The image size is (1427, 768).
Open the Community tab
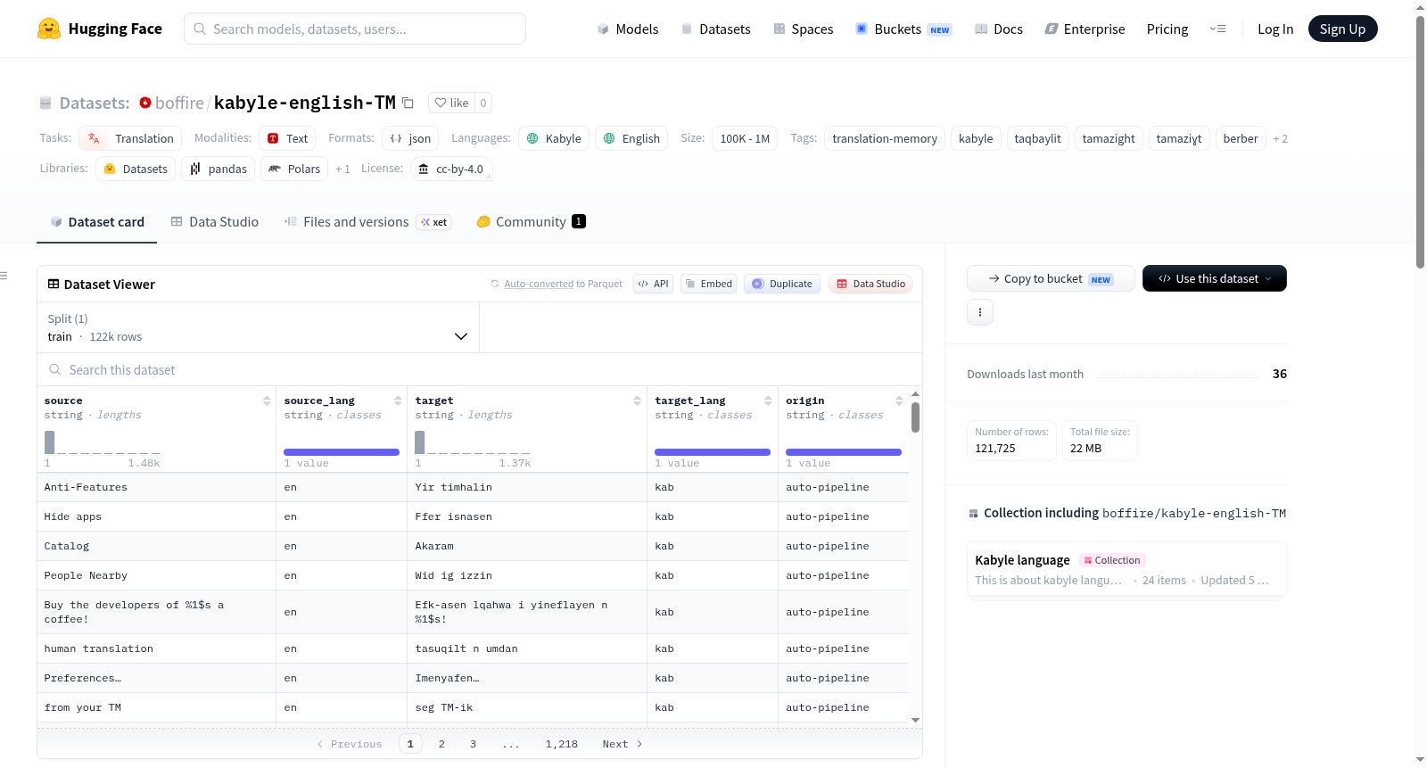[532, 221]
